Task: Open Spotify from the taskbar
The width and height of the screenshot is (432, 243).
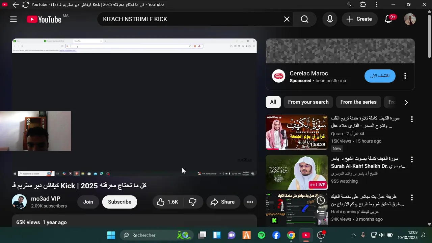Action: [x=261, y=235]
